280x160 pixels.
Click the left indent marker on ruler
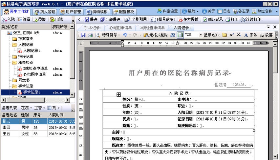(x=122, y=44)
